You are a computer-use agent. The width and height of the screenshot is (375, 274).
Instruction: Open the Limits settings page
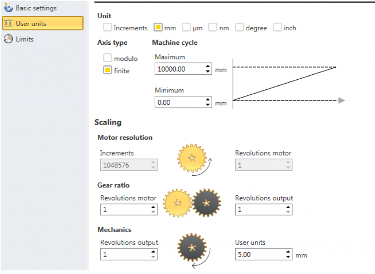pos(25,39)
